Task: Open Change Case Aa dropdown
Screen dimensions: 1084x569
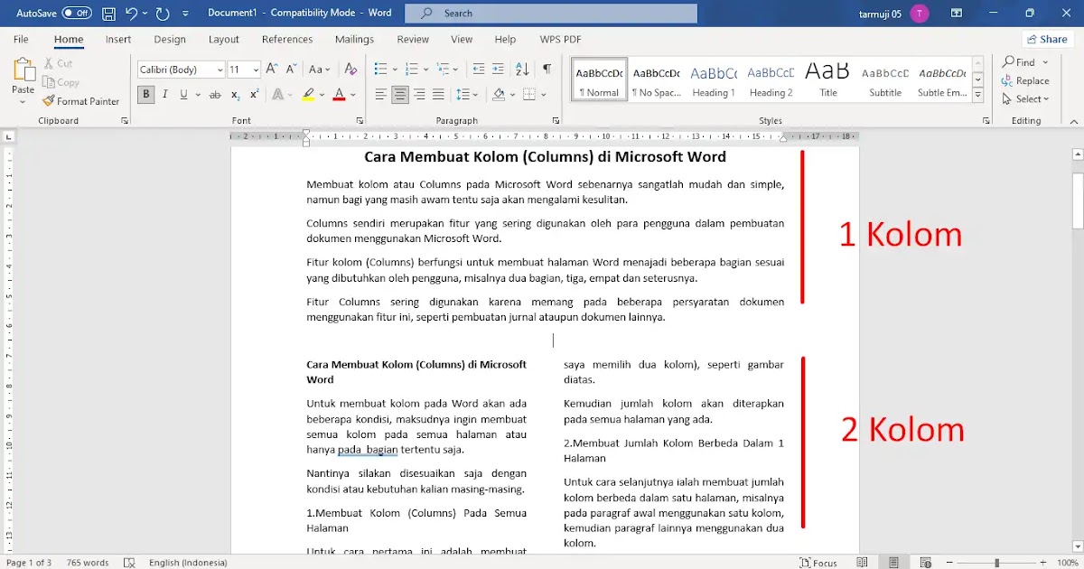Action: [320, 70]
